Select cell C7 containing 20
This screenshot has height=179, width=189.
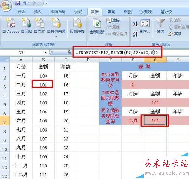tap(66, 121)
